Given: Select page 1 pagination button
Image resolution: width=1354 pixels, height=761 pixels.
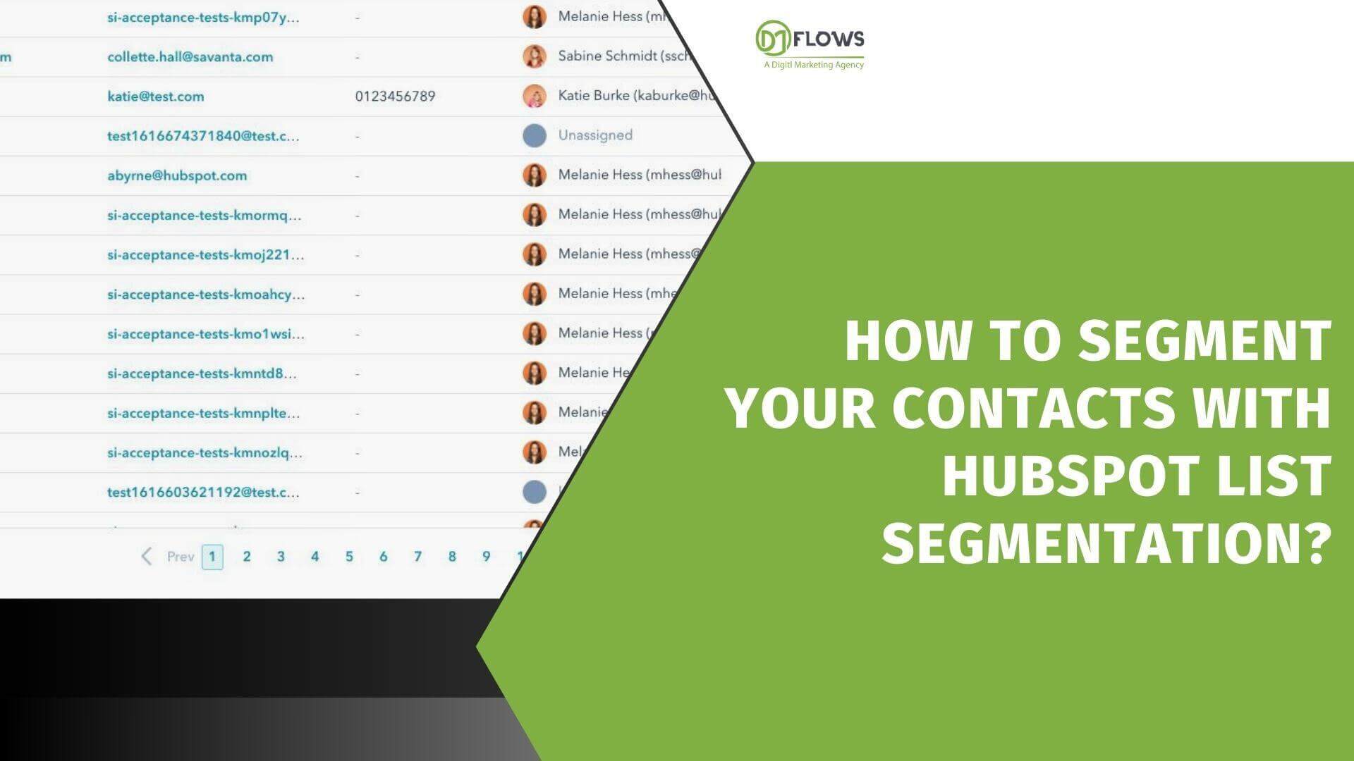Looking at the screenshot, I should (212, 555).
